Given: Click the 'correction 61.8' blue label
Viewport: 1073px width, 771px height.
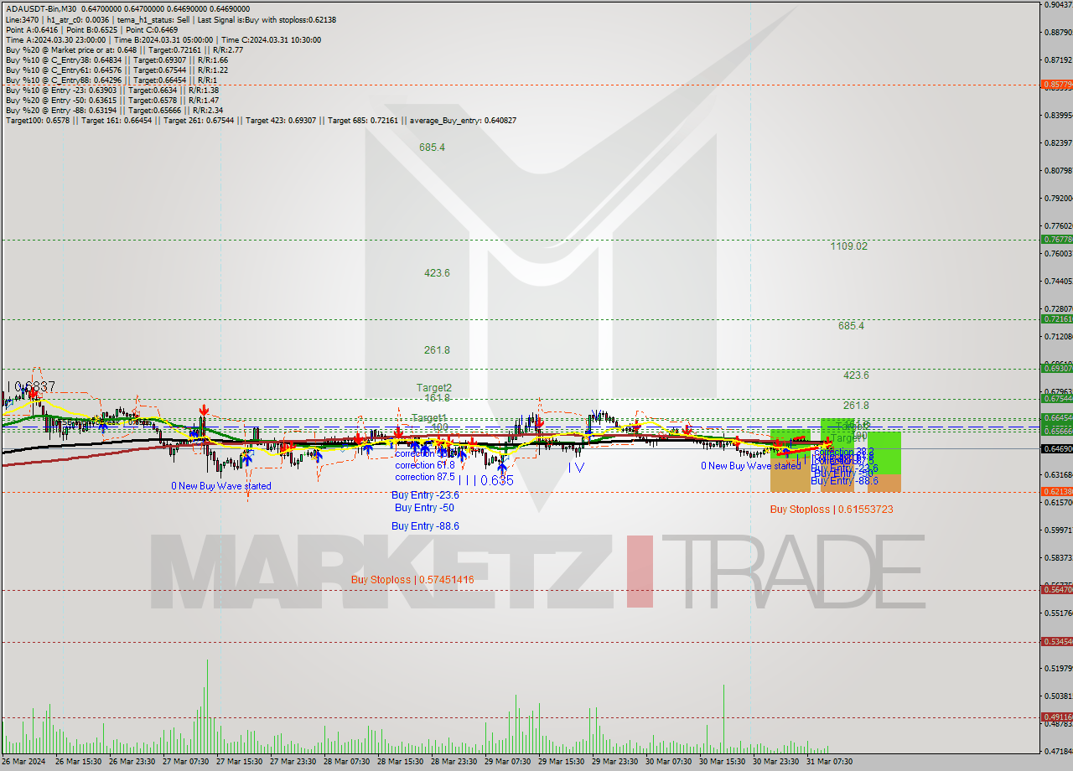Looking at the screenshot, I should pos(425,465).
